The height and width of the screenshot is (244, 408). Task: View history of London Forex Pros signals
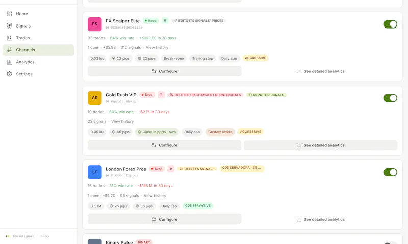click(x=155, y=196)
